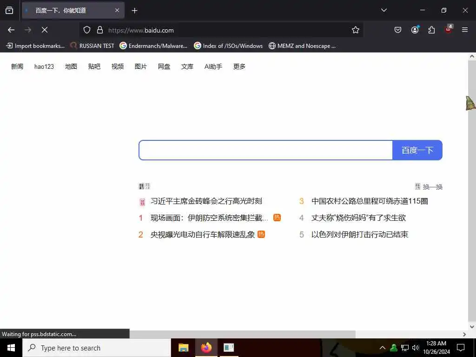Open the 图片 link
The width and height of the screenshot is (476, 357).
point(140,66)
